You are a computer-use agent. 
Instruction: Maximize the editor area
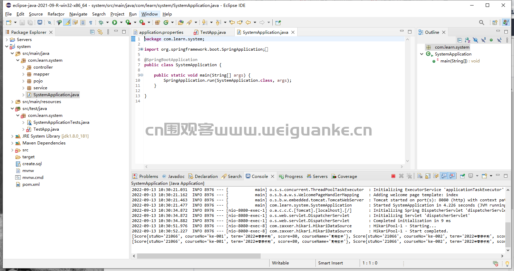(x=409, y=32)
